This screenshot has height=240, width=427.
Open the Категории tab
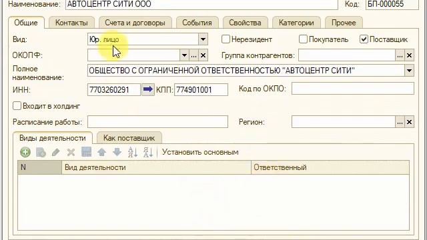click(x=296, y=23)
